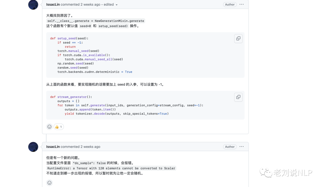Open the second comment's three-dot options menu

[x=242, y=147]
